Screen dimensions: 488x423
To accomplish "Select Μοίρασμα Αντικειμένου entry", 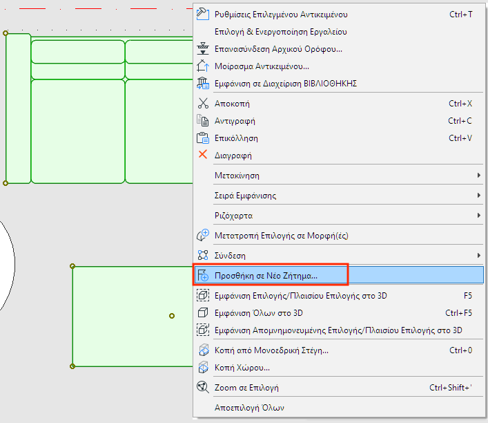I will (x=338, y=66).
